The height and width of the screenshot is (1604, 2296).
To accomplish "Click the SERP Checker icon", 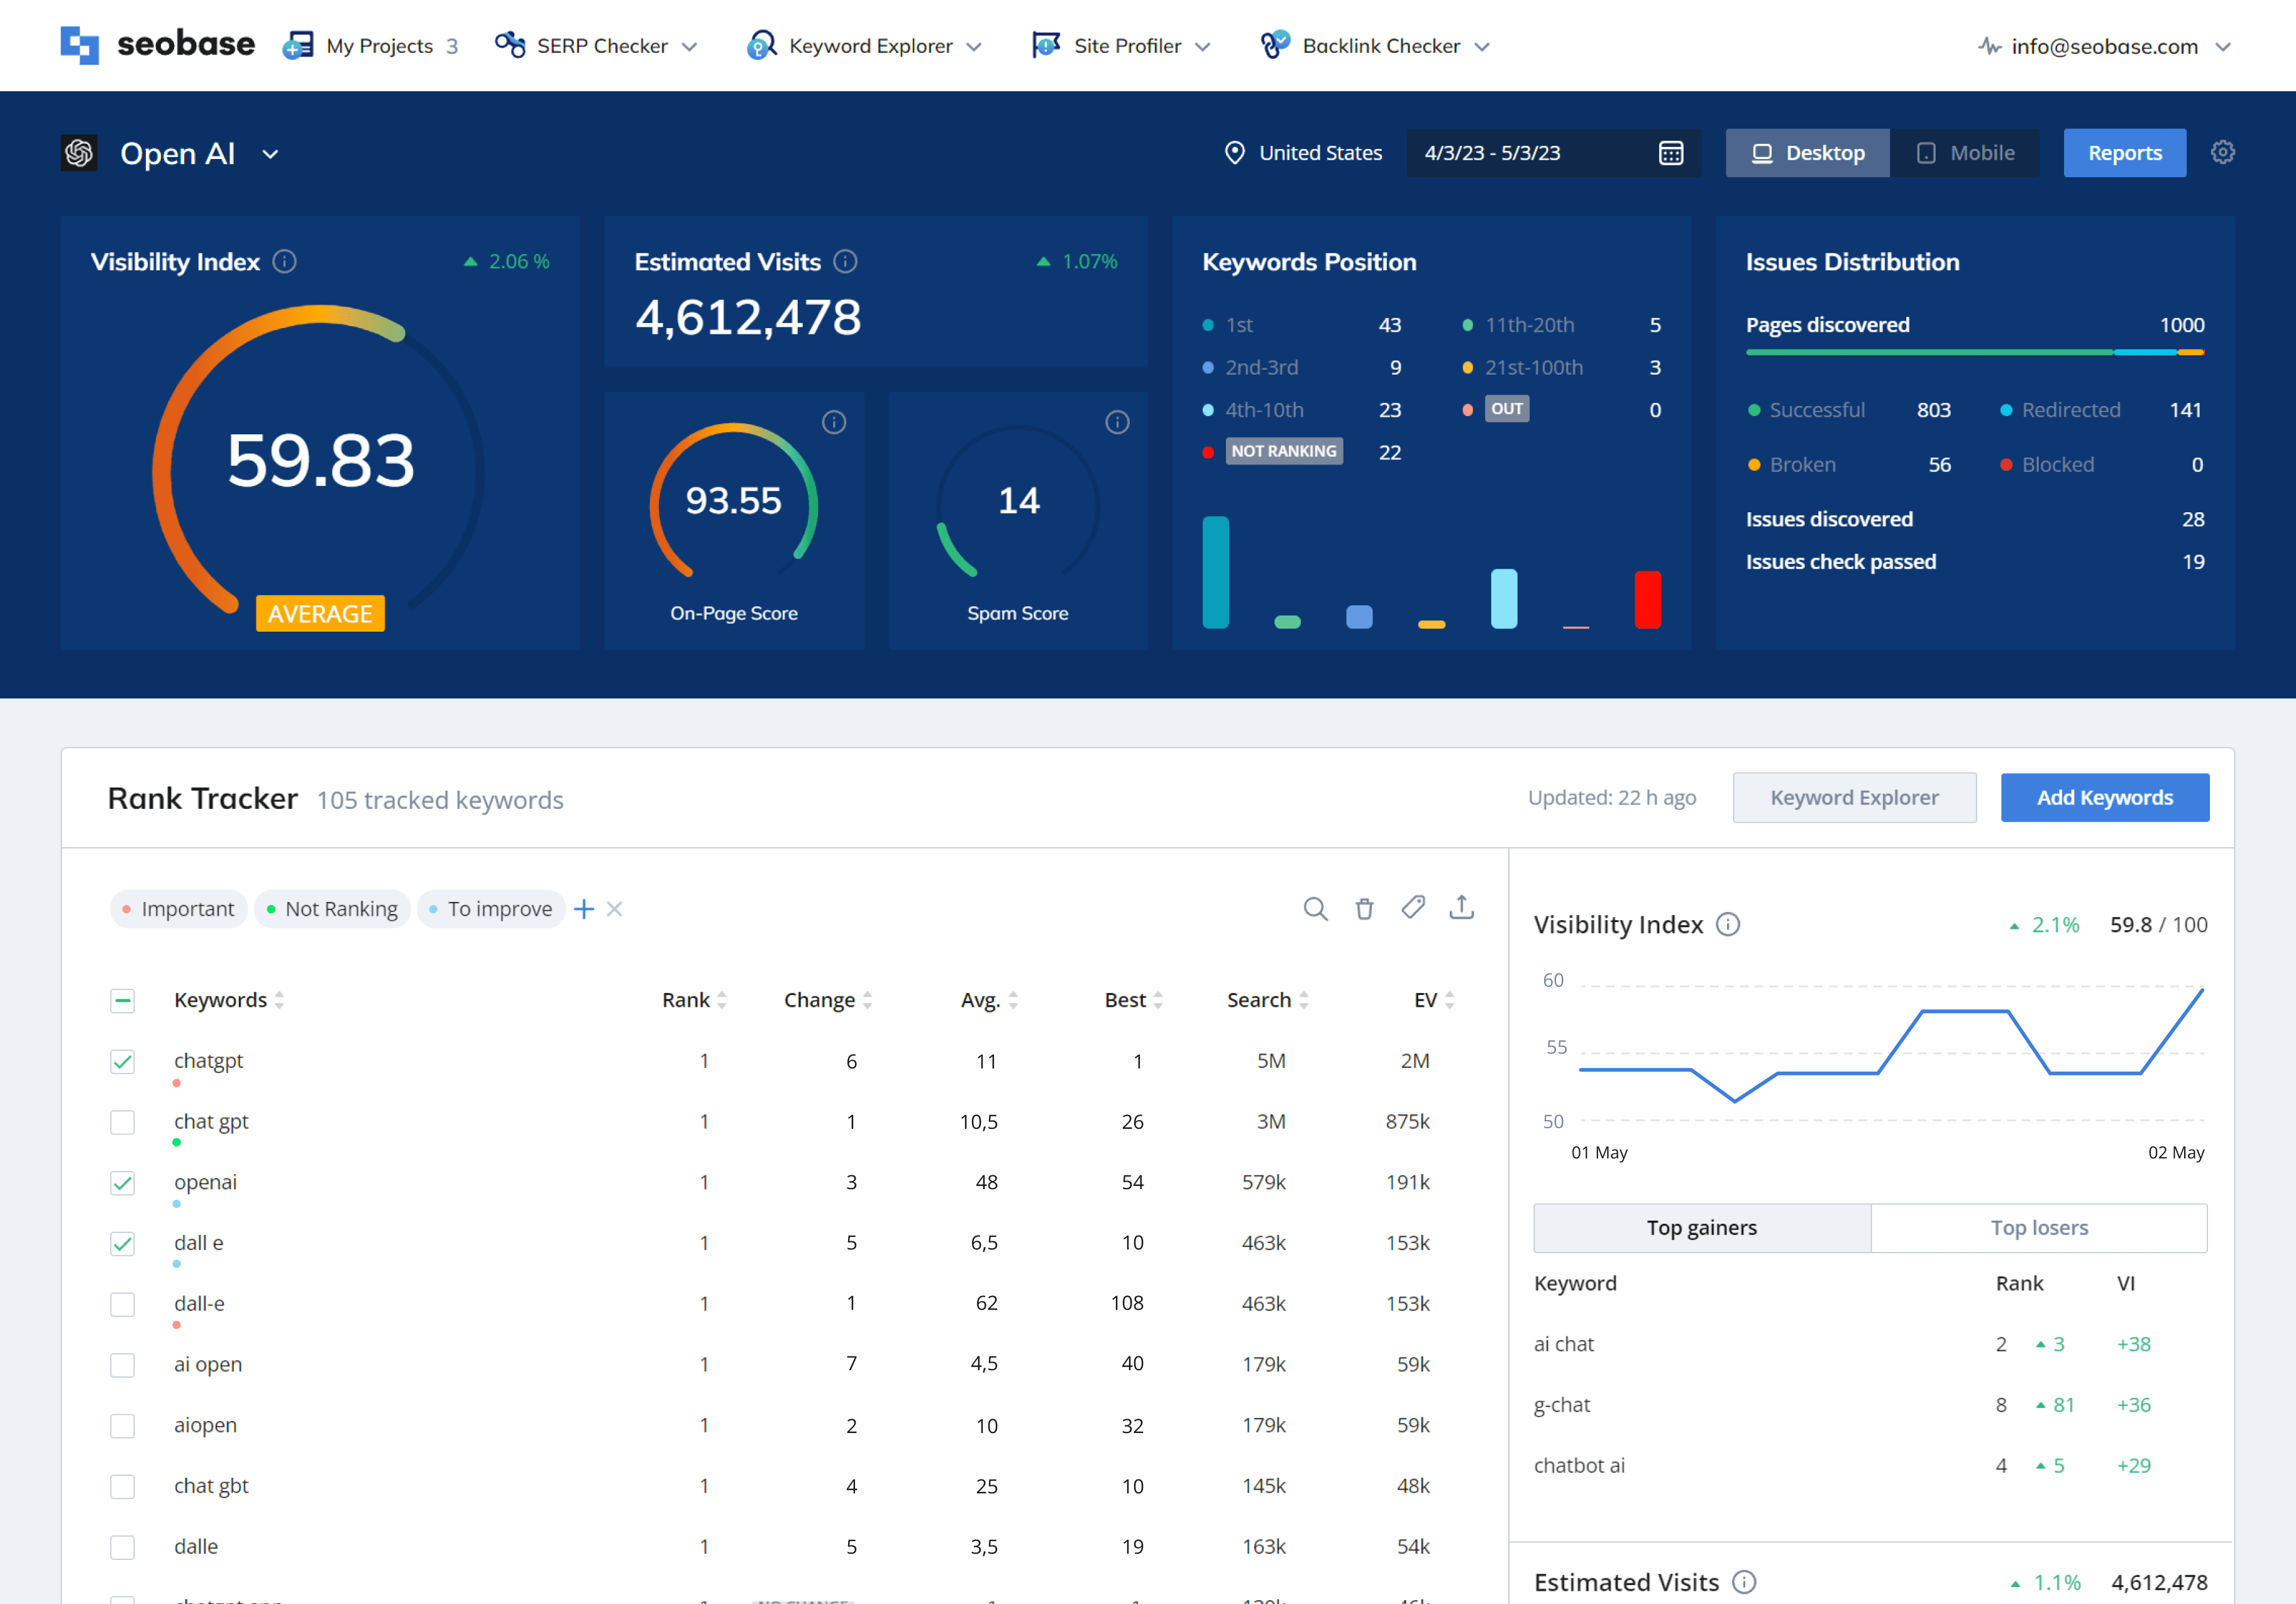I will (510, 45).
